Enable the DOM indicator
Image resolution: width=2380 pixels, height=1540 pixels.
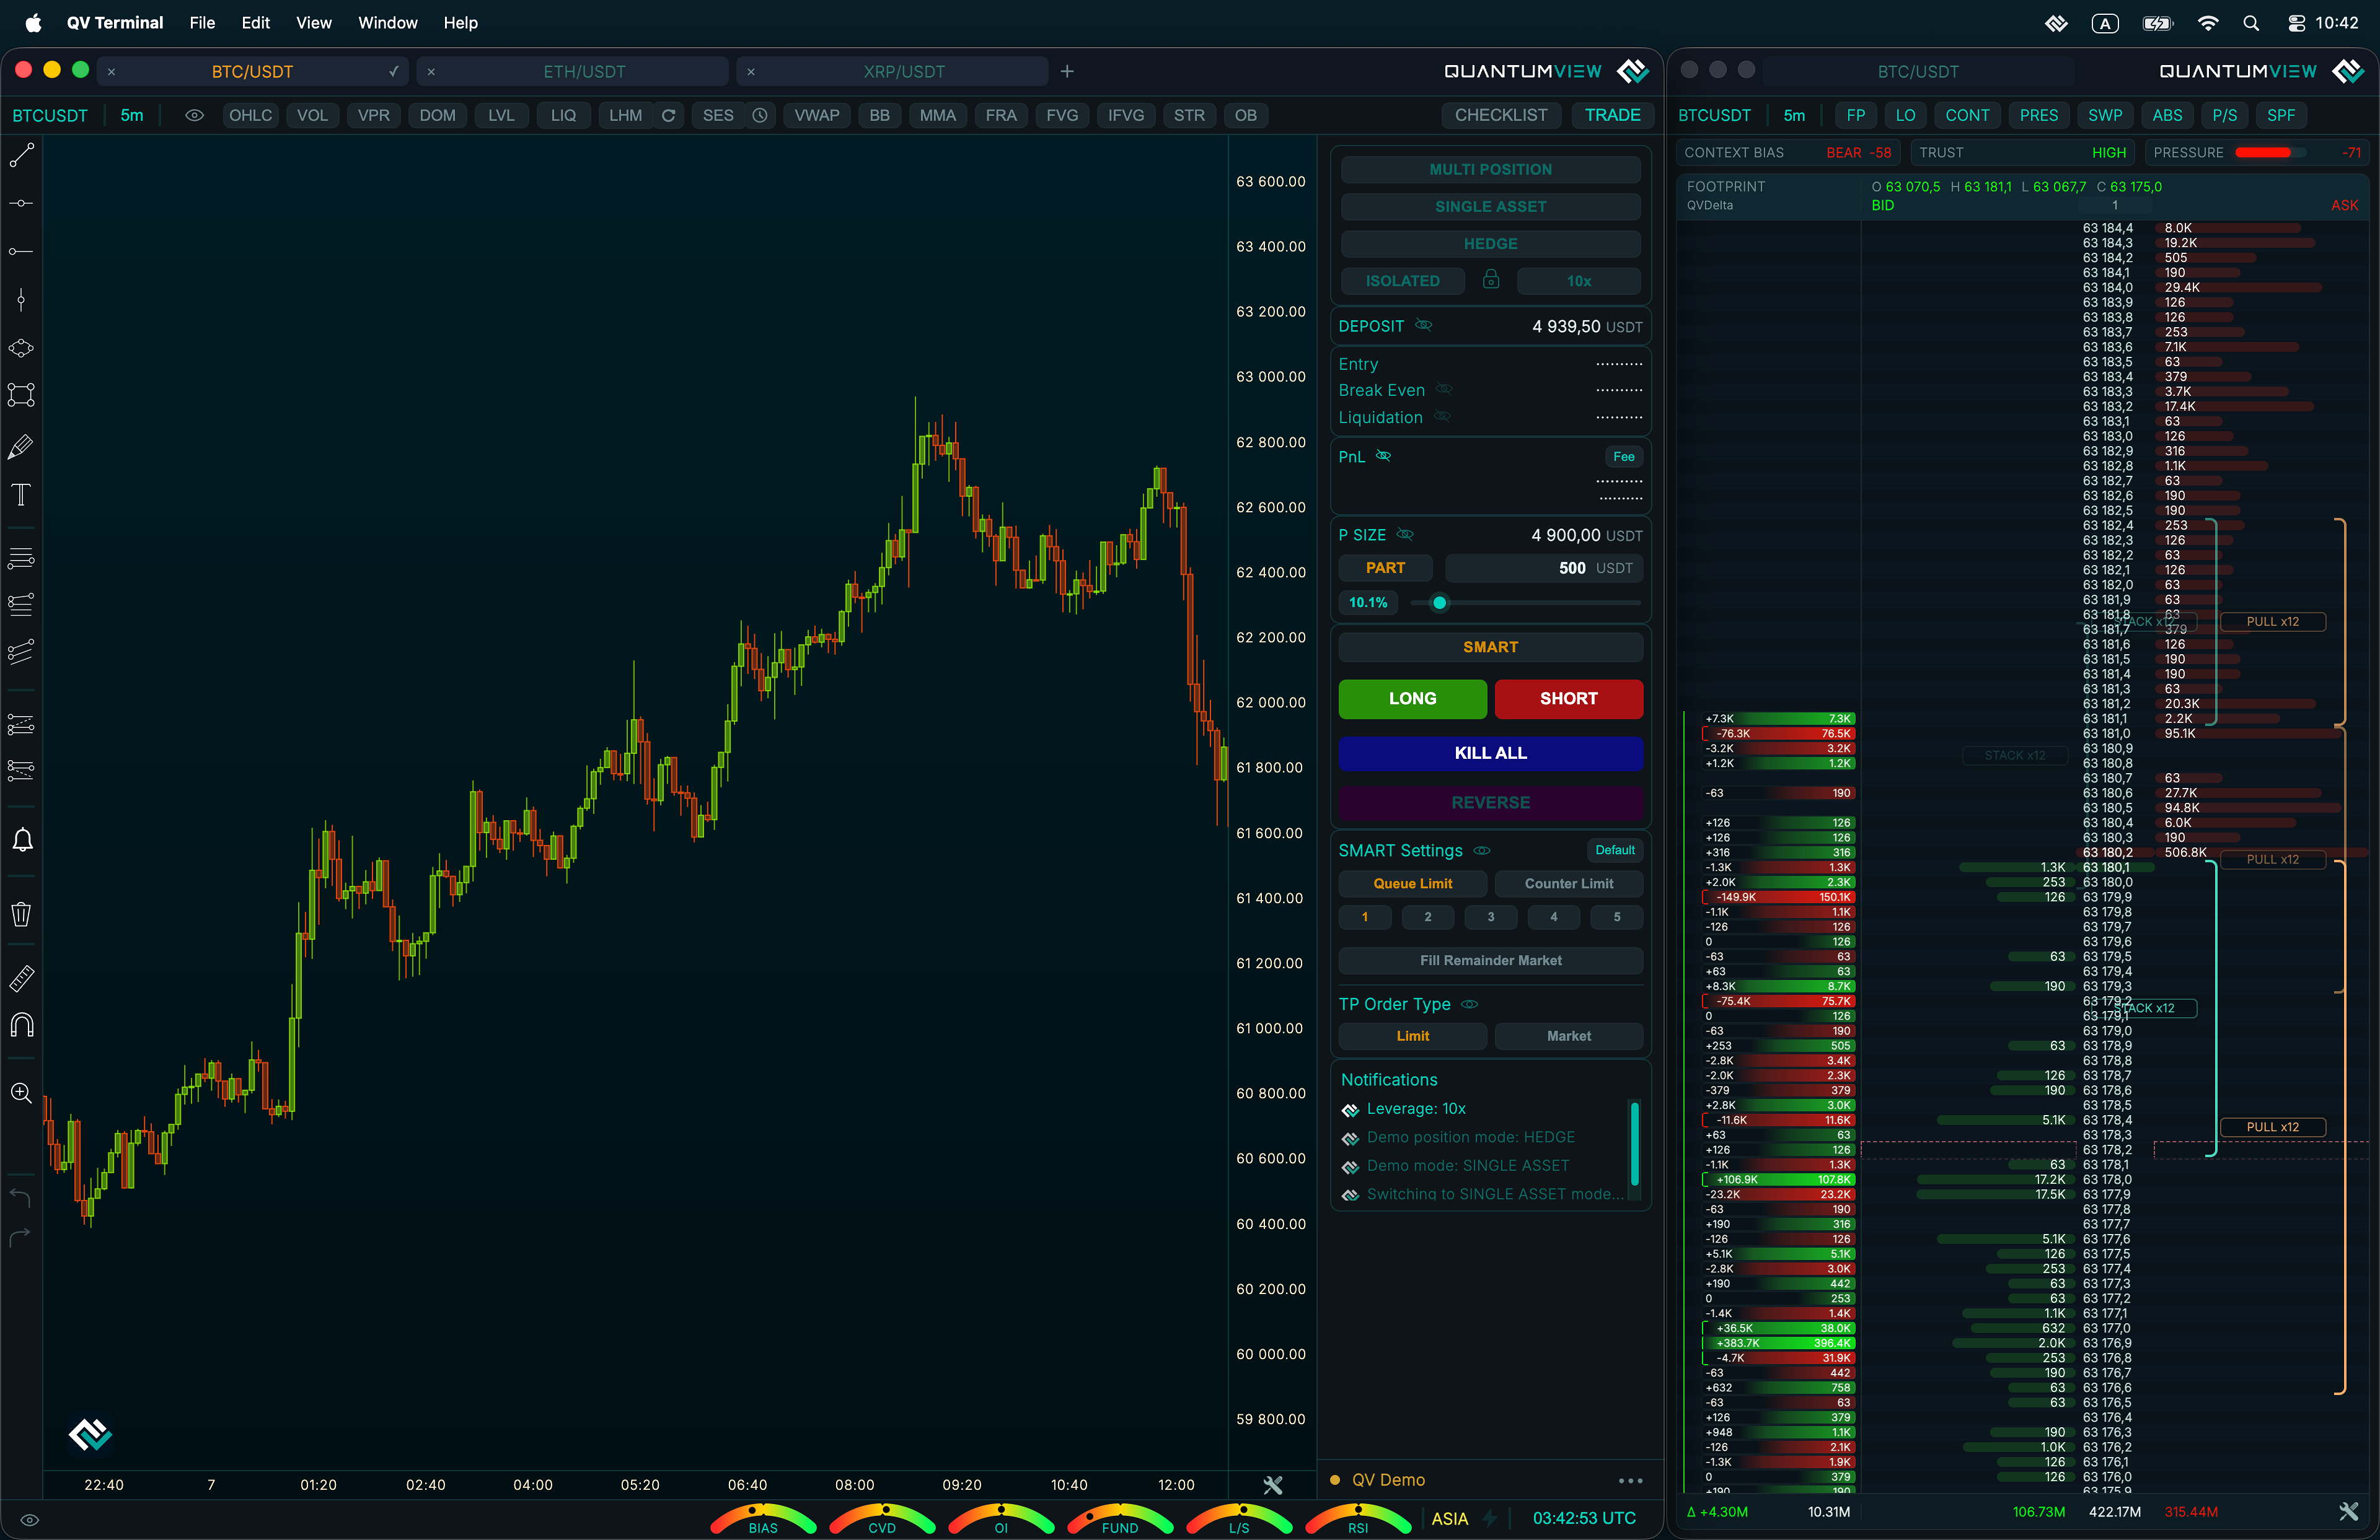click(437, 116)
